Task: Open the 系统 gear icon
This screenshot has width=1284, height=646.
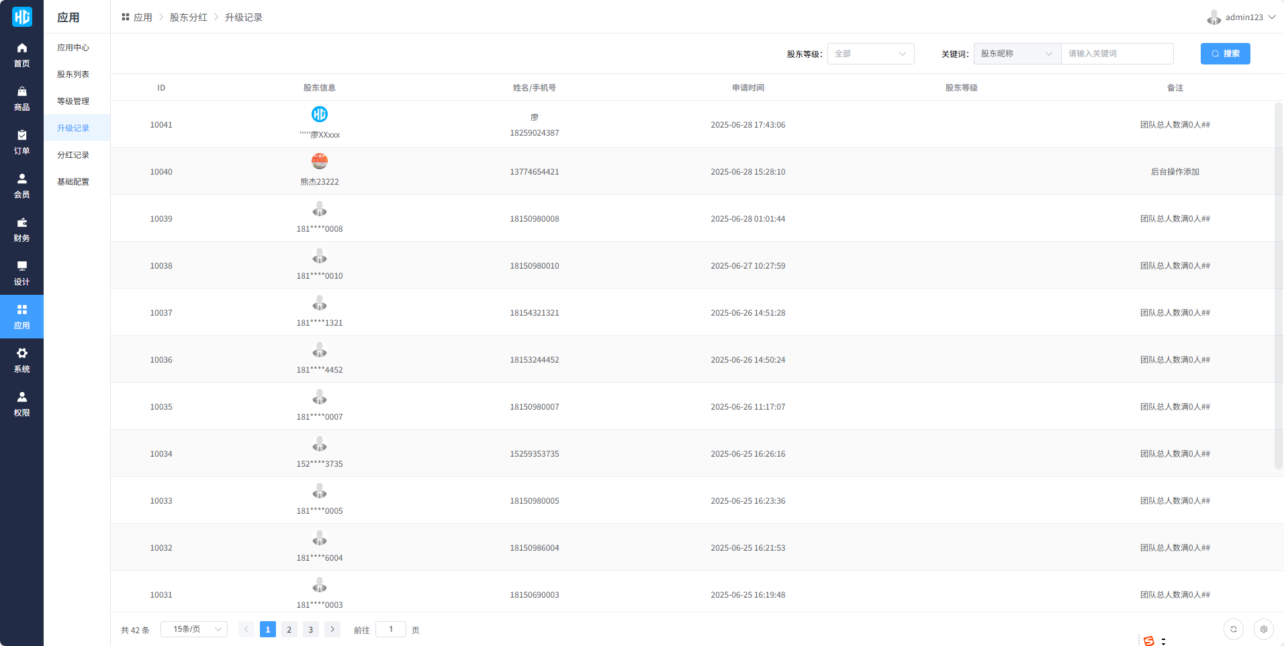Action: (x=21, y=354)
